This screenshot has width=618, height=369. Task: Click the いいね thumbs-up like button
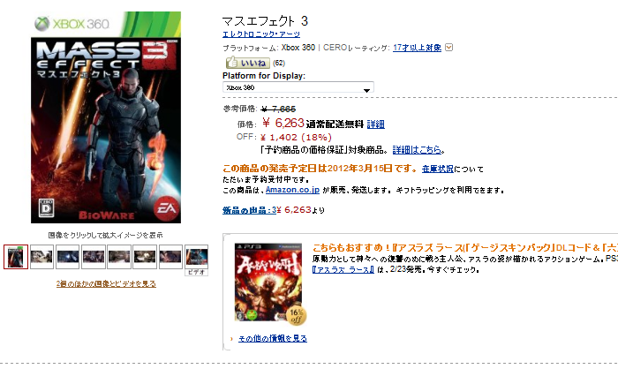[247, 63]
